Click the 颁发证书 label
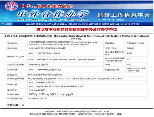Image resolution: width=154 pixels, height=117 pixels. coord(12,84)
